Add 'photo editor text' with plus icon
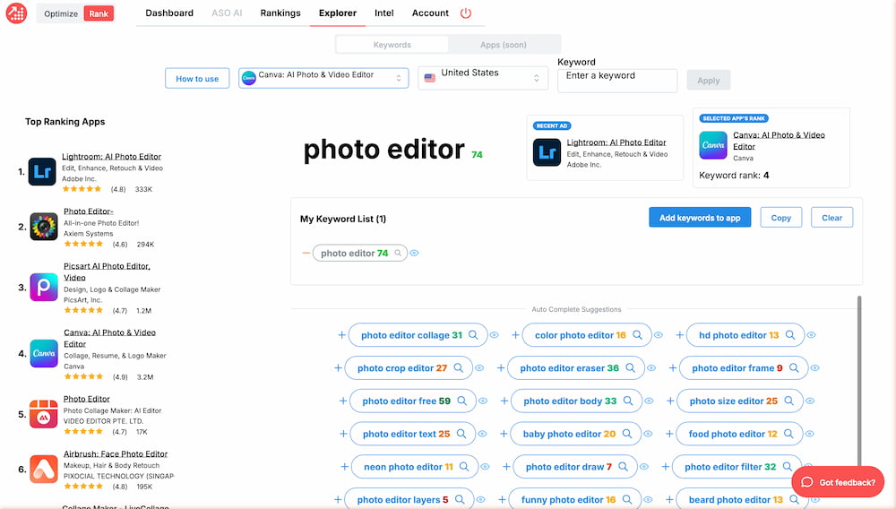The height and width of the screenshot is (509, 896). [343, 434]
